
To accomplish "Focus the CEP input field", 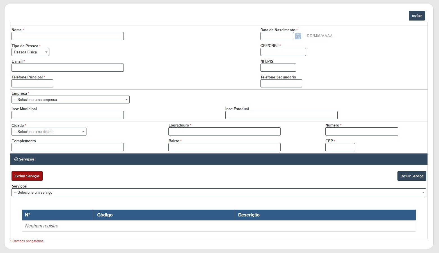I will [340, 147].
